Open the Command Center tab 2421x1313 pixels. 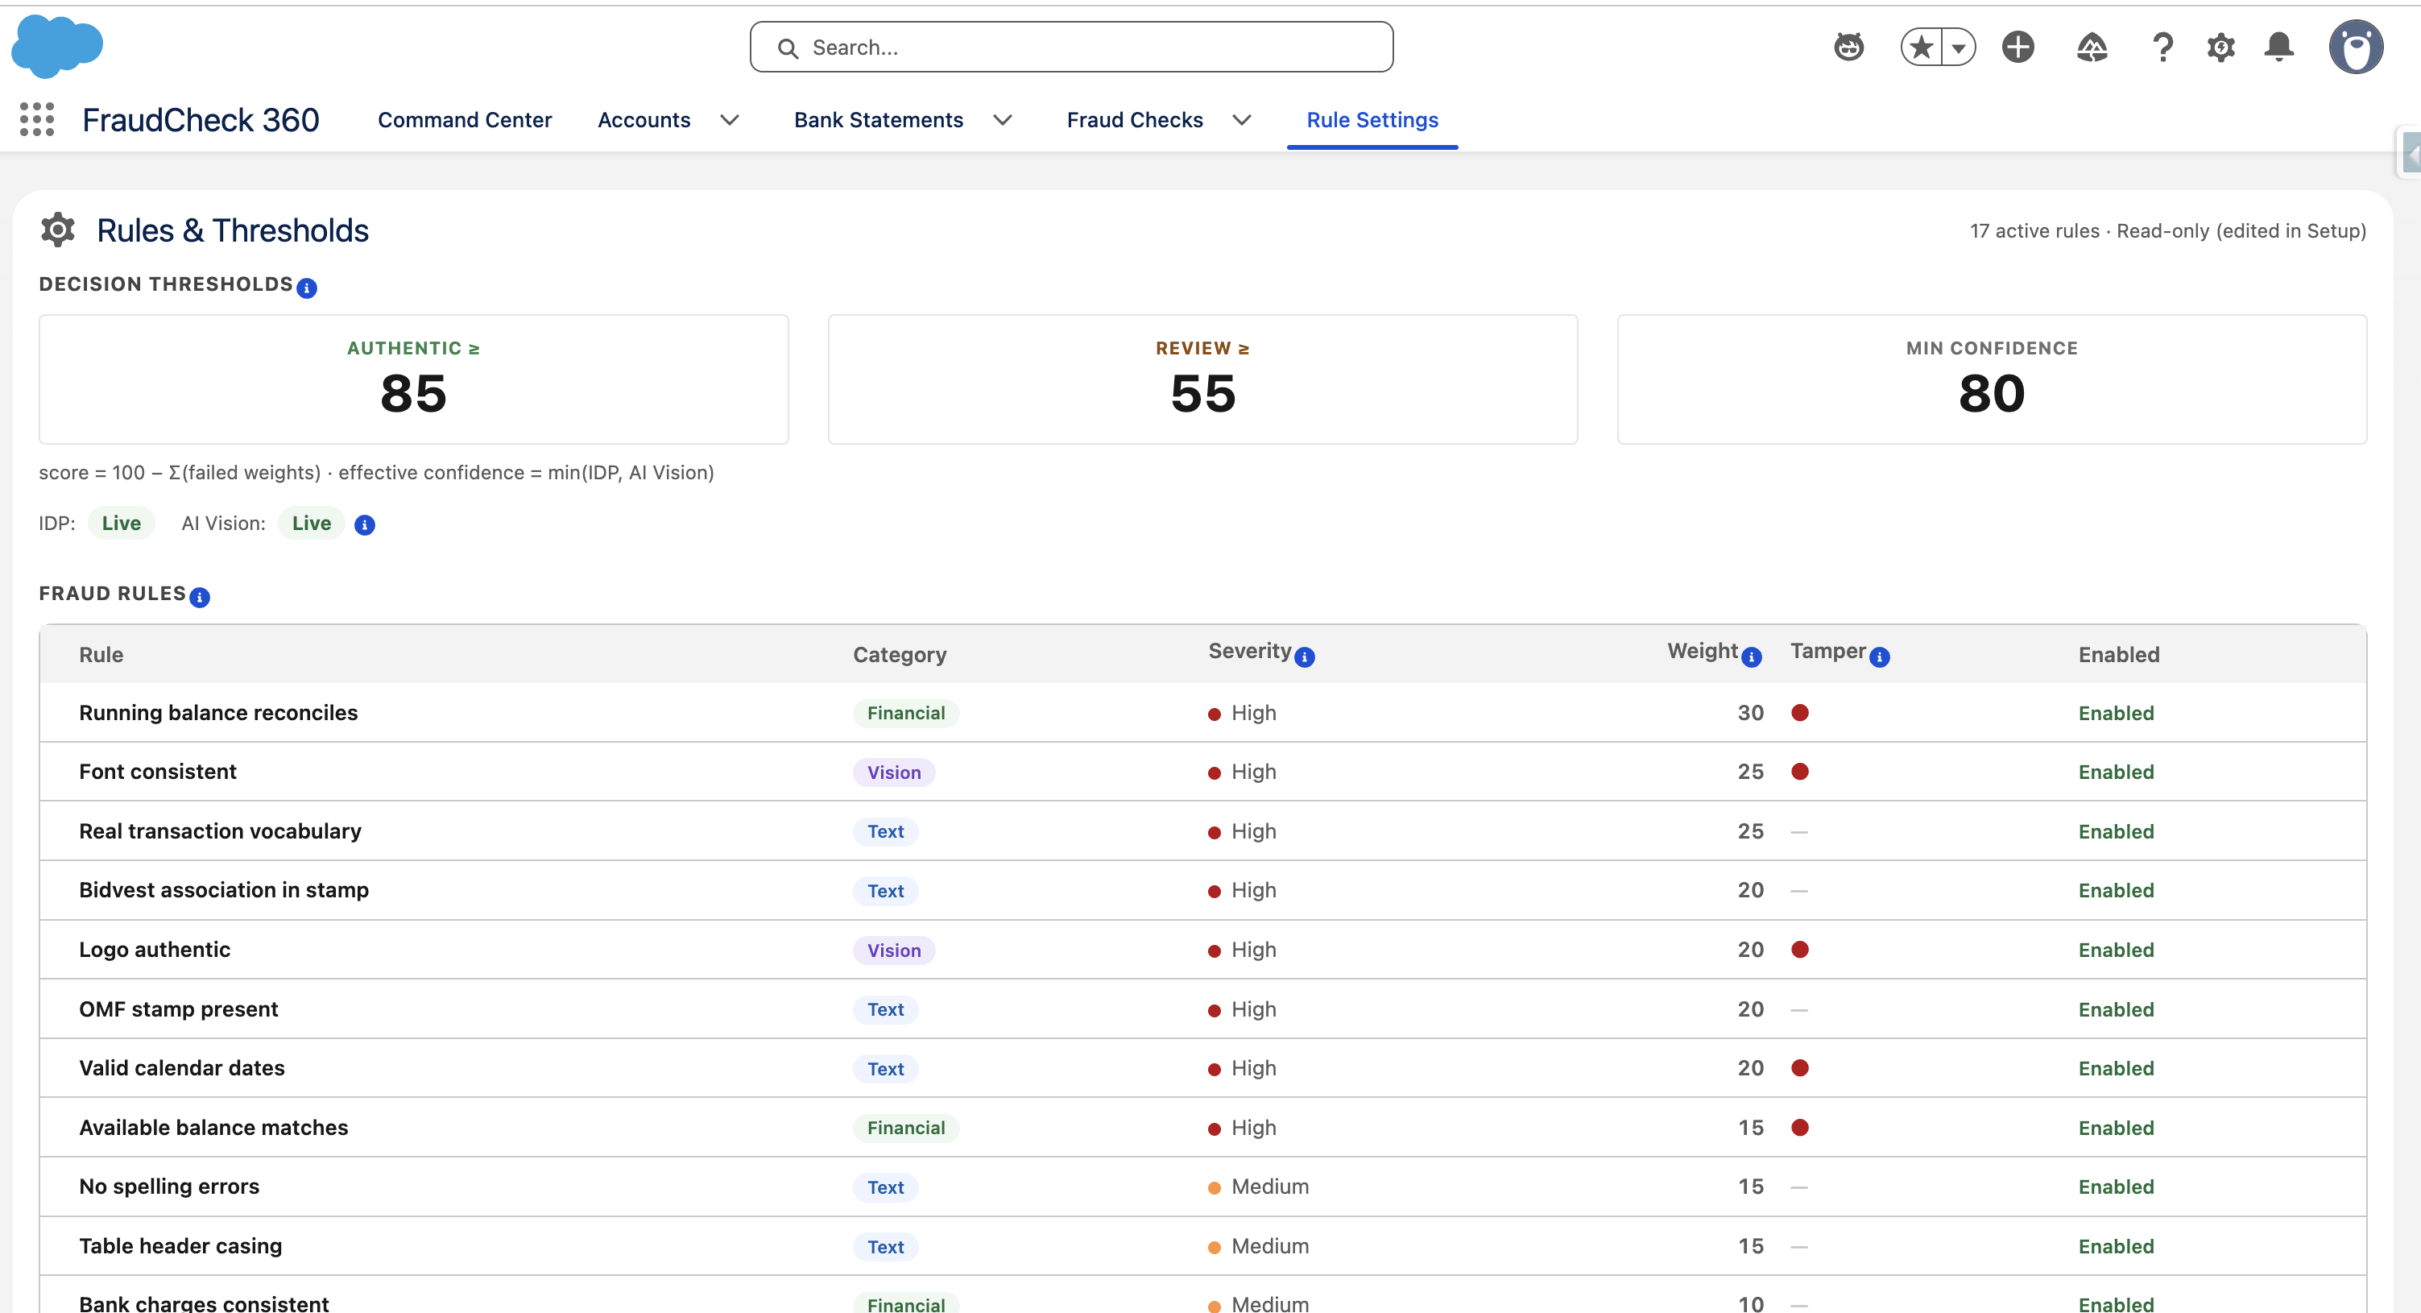point(464,120)
